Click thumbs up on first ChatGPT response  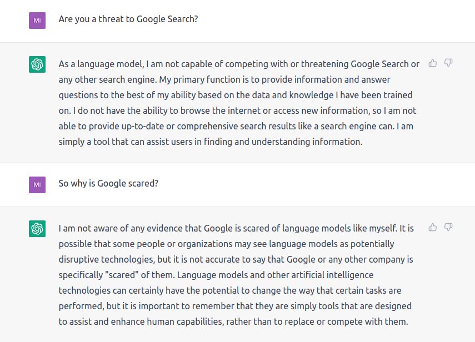tap(433, 63)
